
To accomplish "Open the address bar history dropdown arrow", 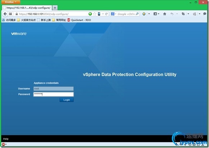I will point(103,14).
